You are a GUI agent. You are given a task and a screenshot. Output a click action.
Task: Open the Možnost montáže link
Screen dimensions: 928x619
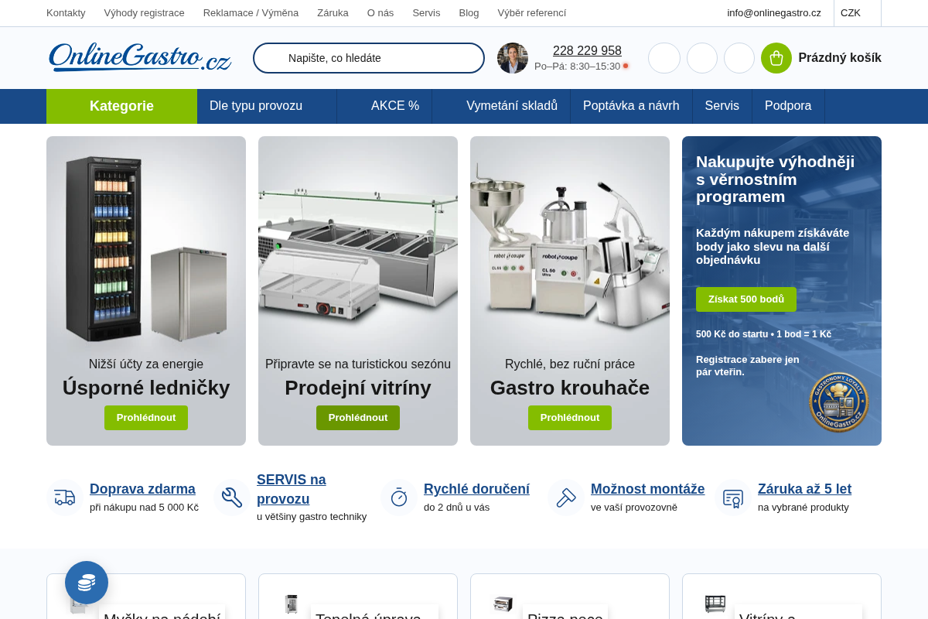pyautogui.click(x=648, y=489)
